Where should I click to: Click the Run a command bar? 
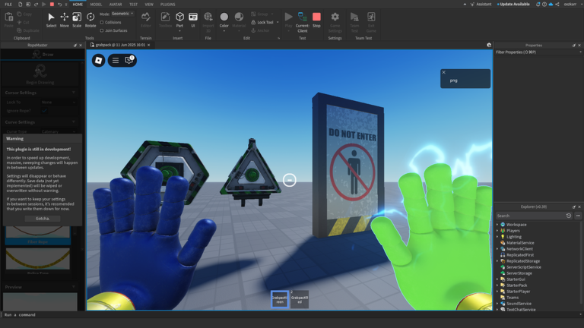pyautogui.click(x=290, y=314)
